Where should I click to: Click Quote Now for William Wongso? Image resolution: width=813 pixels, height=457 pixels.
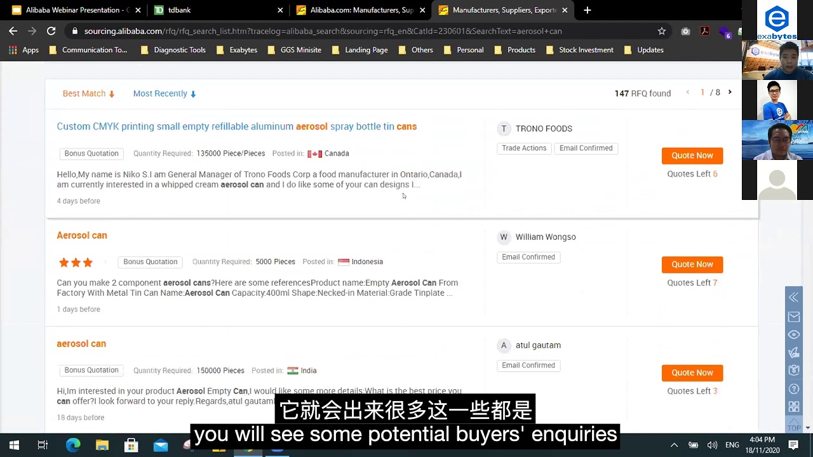pos(692,264)
